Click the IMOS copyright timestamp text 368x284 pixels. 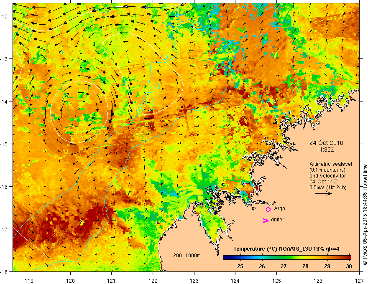[x=365, y=215]
